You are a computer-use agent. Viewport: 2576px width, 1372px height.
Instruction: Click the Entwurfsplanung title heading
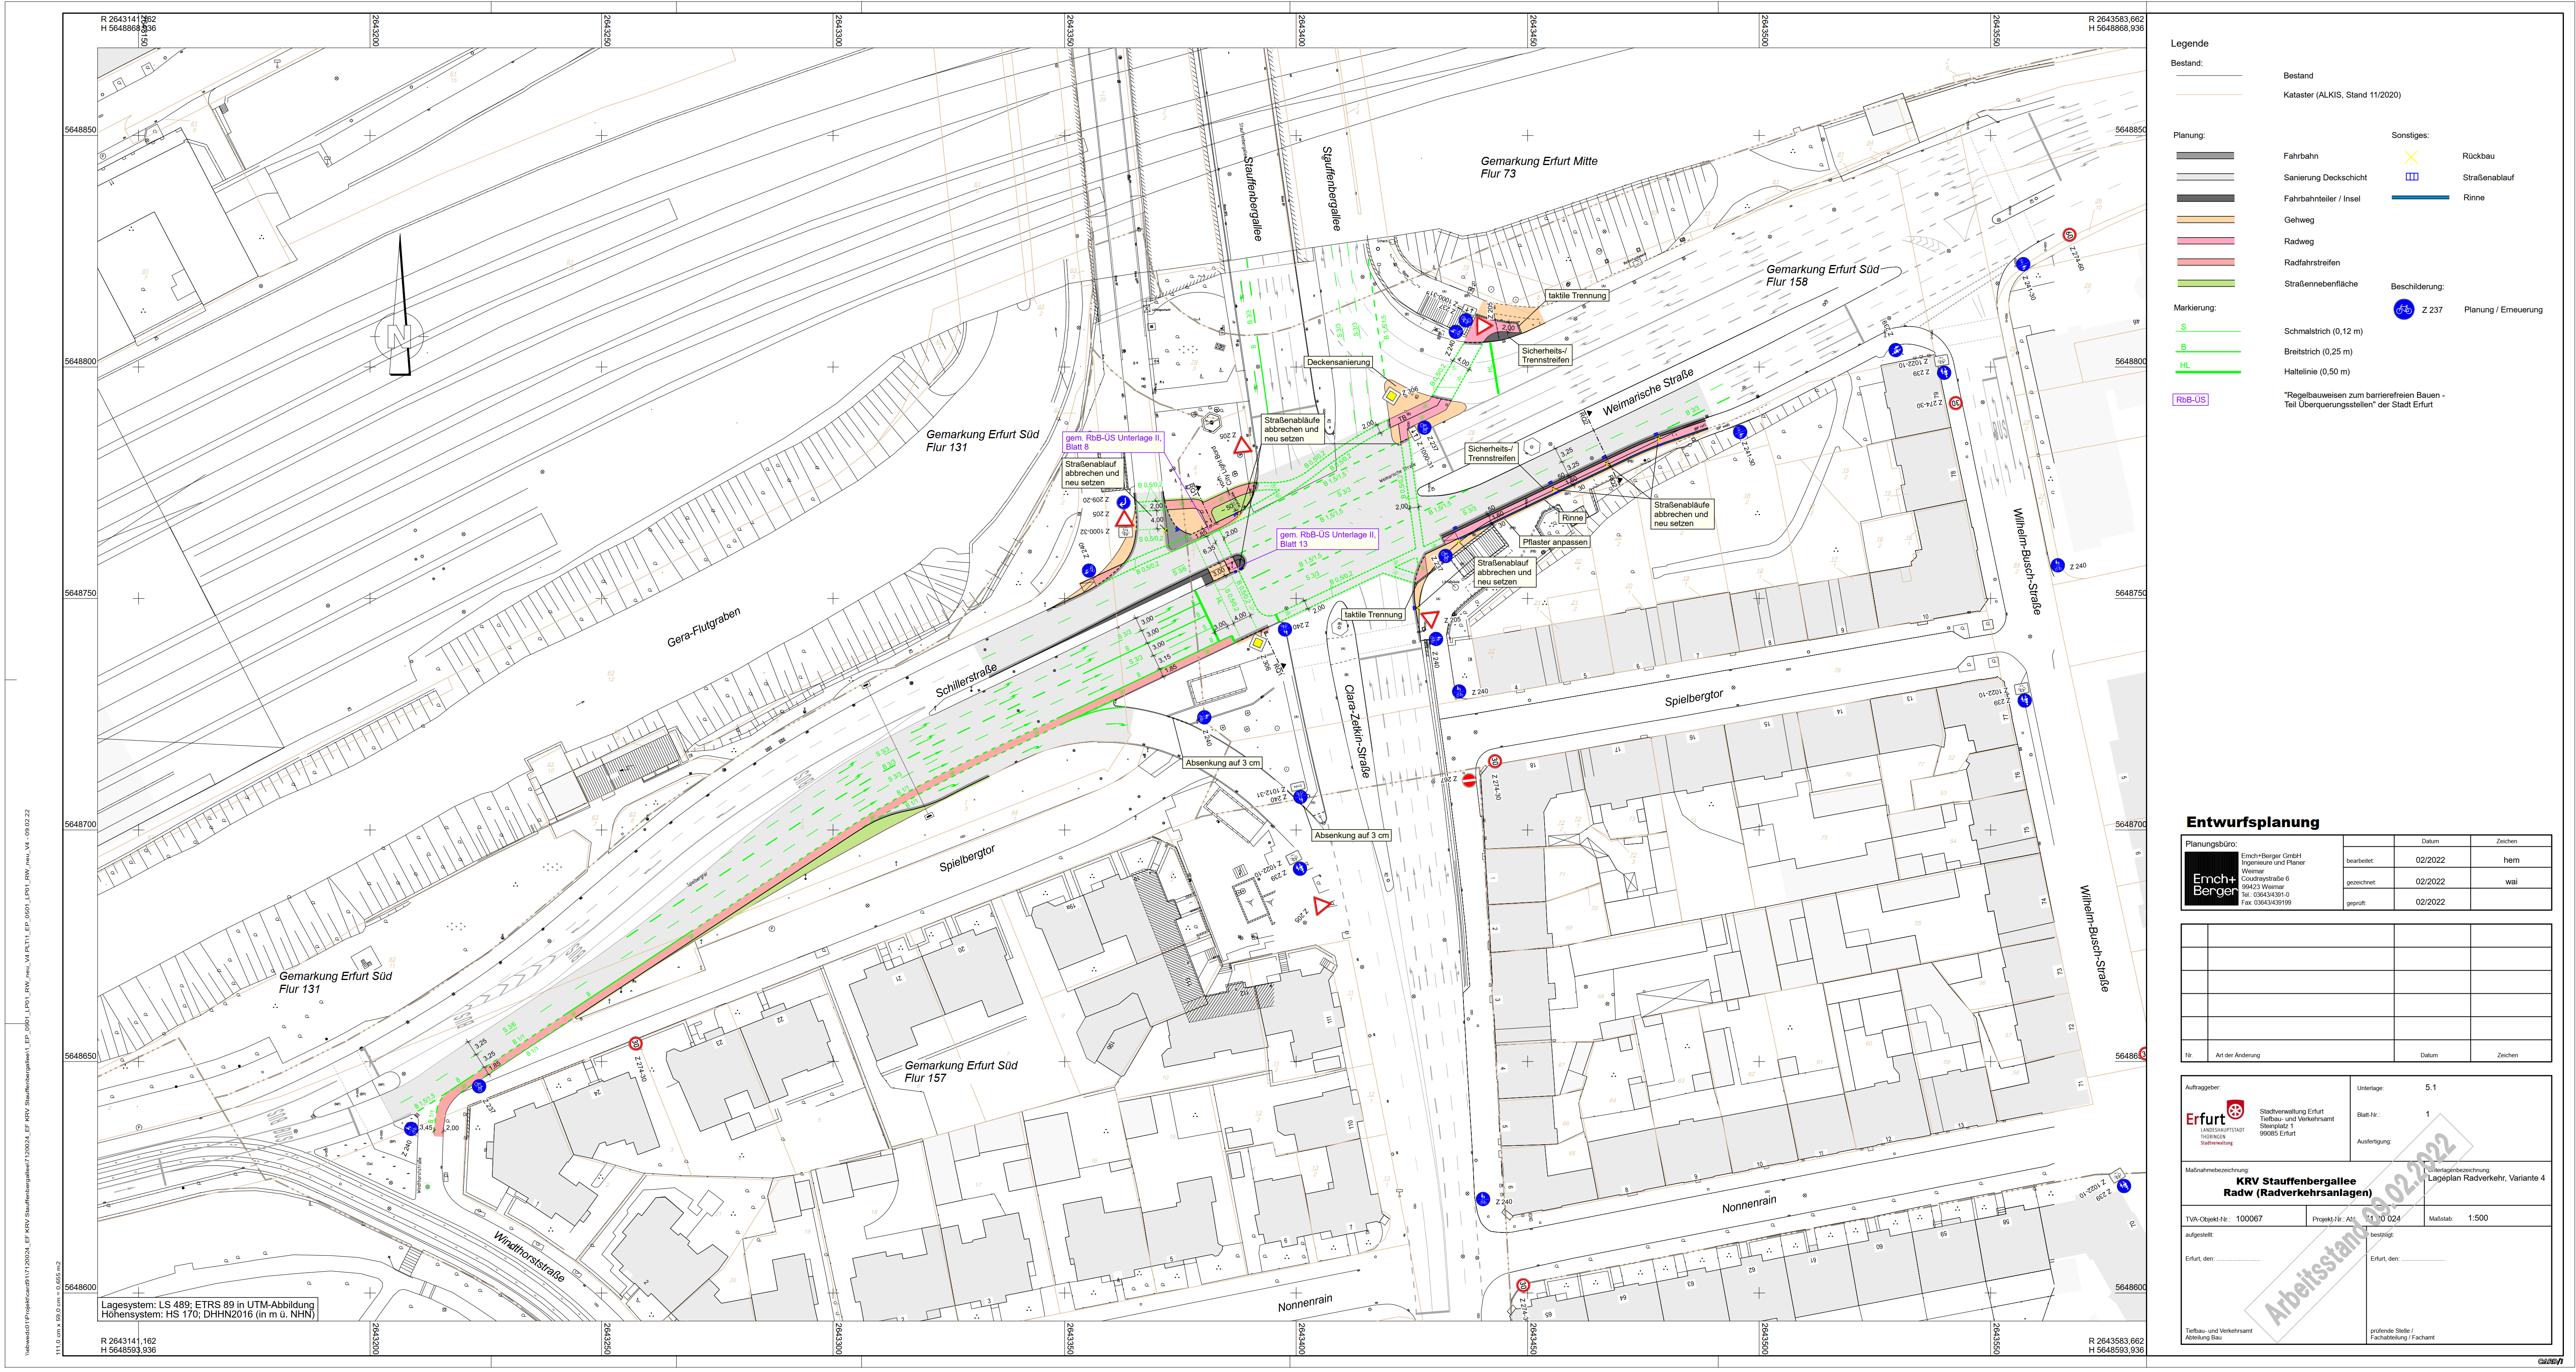pyautogui.click(x=2252, y=822)
